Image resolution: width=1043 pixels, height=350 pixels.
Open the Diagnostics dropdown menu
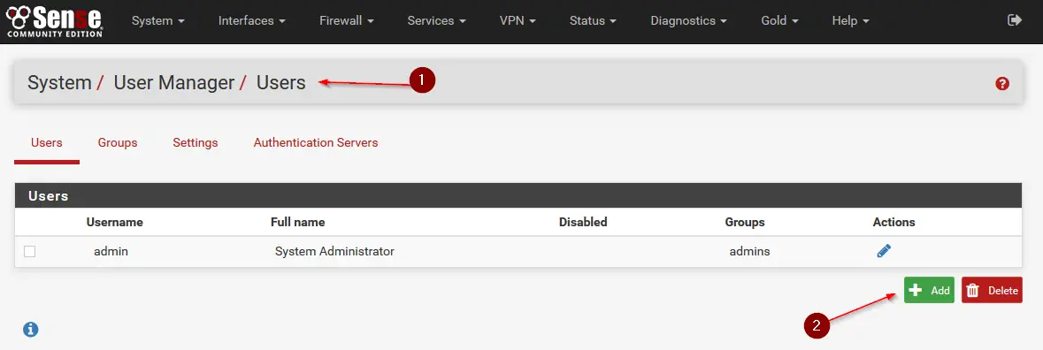tap(687, 20)
